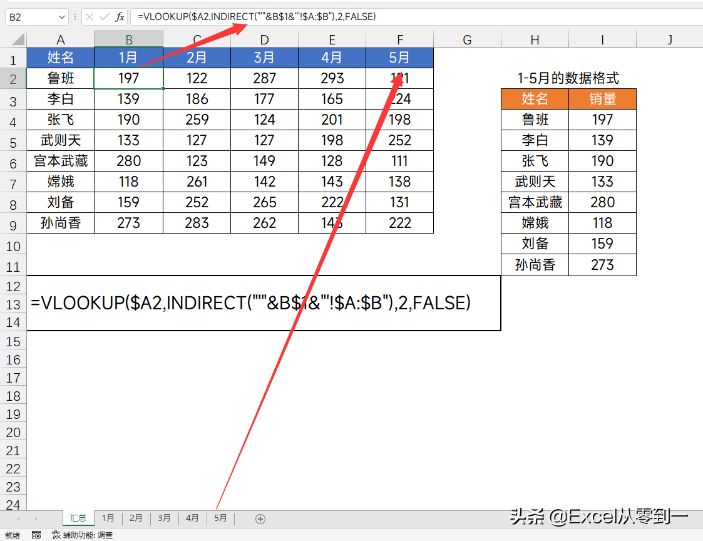
Task: Click the Insert Function fx icon
Action: [120, 17]
